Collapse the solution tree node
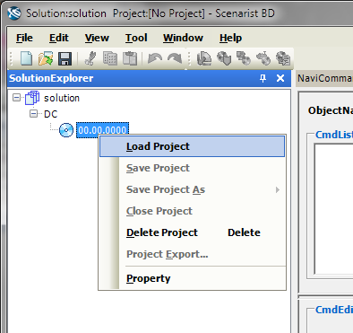The image size is (353, 333). point(17,98)
